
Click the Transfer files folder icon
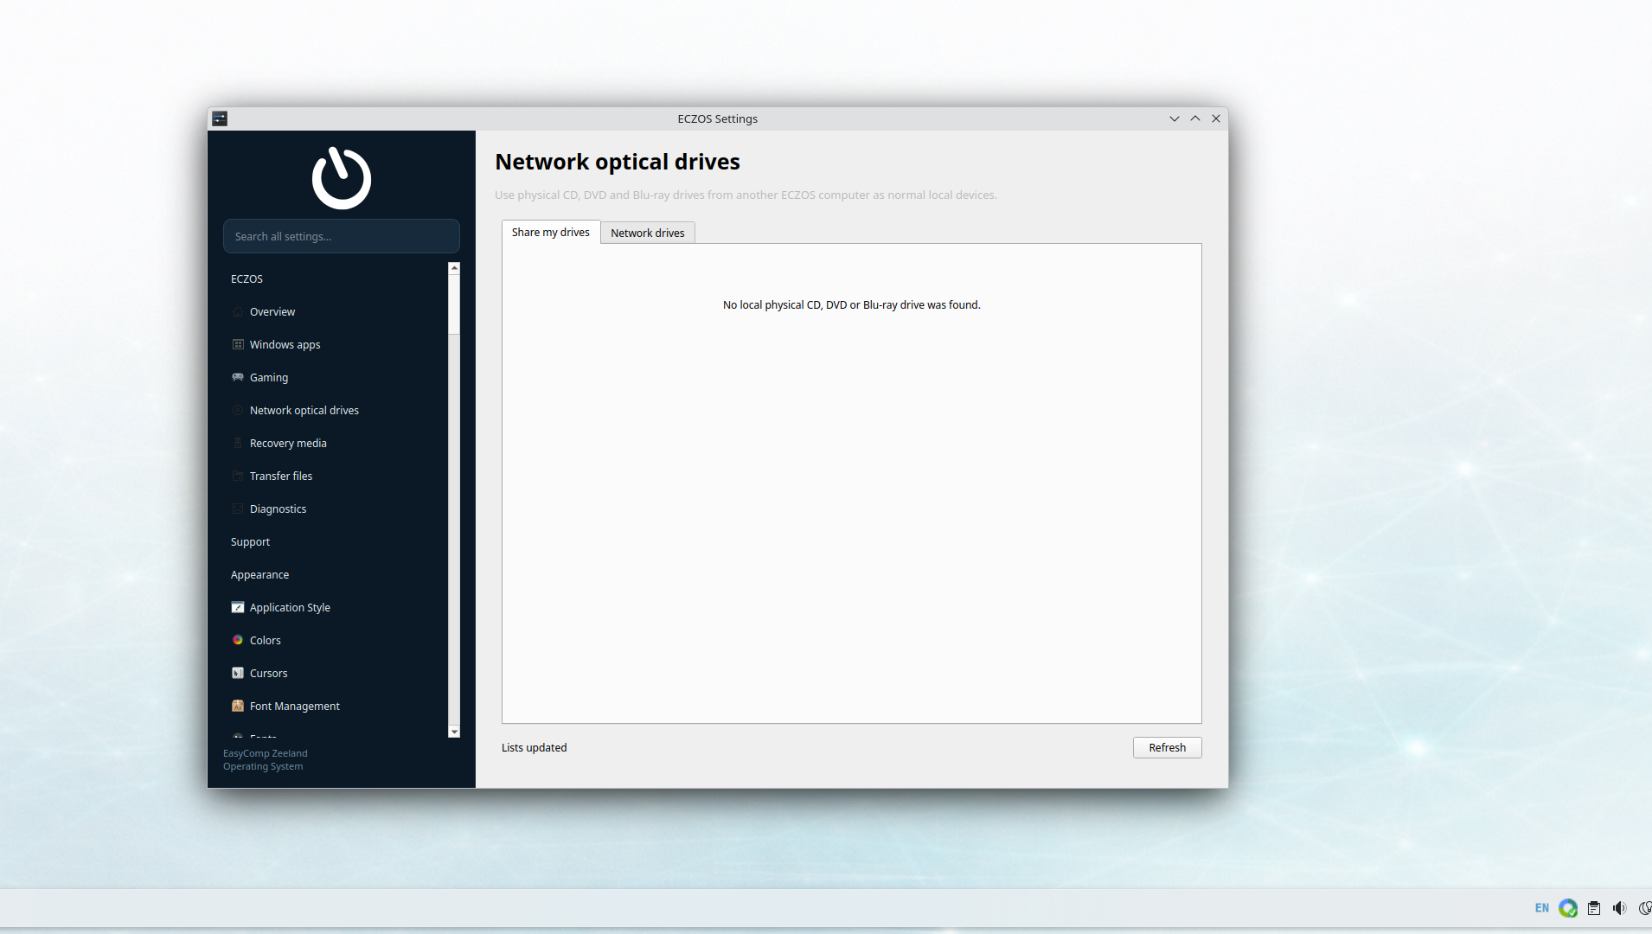click(x=238, y=477)
